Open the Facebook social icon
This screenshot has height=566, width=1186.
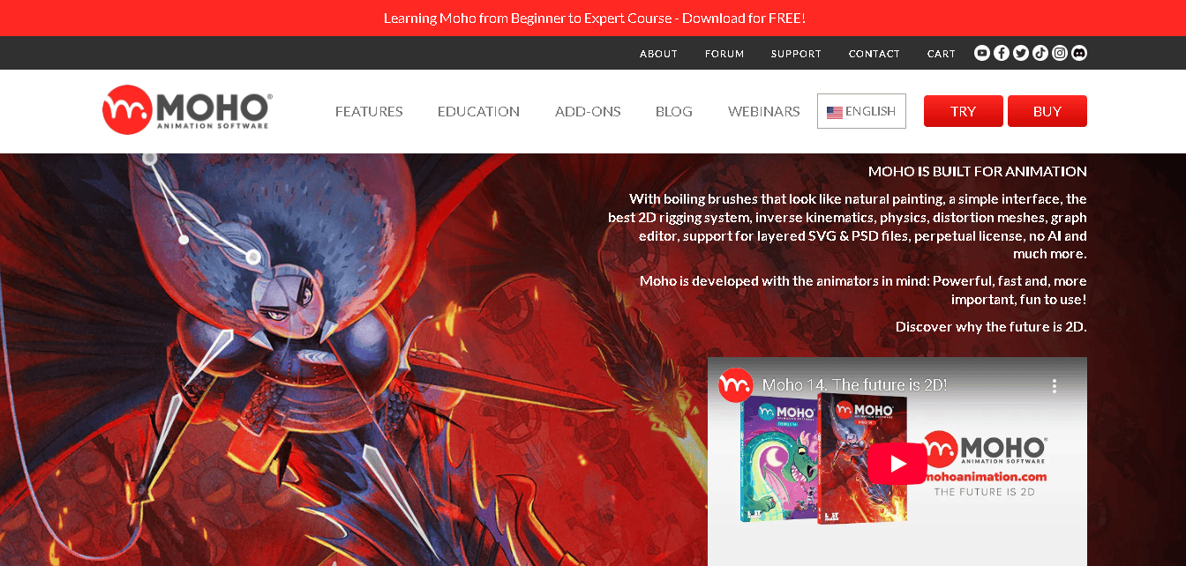click(1002, 53)
